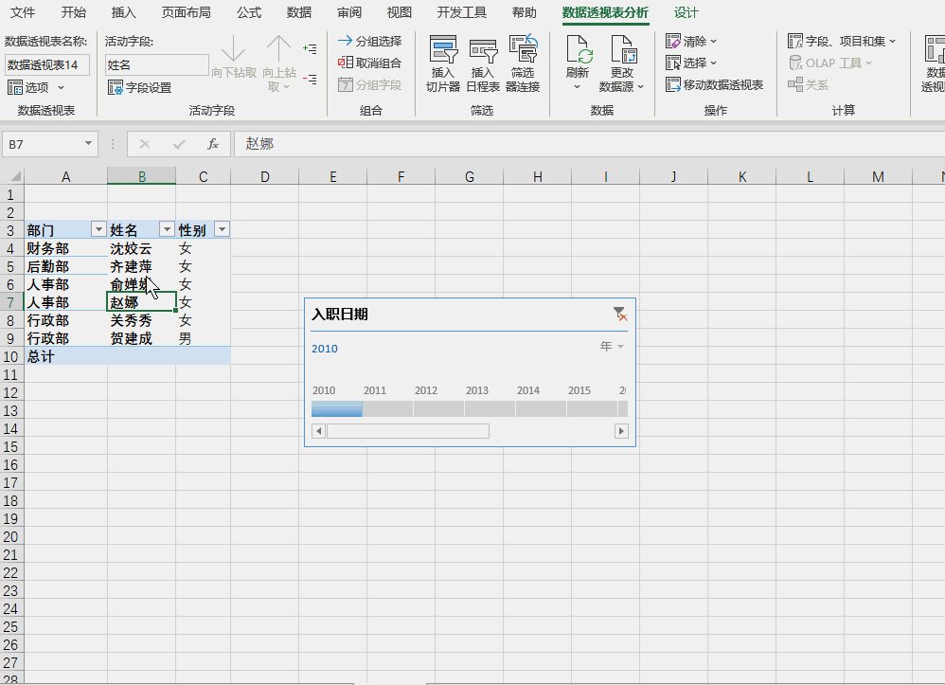
Task: Select the 总计 row cell
Action: (65, 356)
